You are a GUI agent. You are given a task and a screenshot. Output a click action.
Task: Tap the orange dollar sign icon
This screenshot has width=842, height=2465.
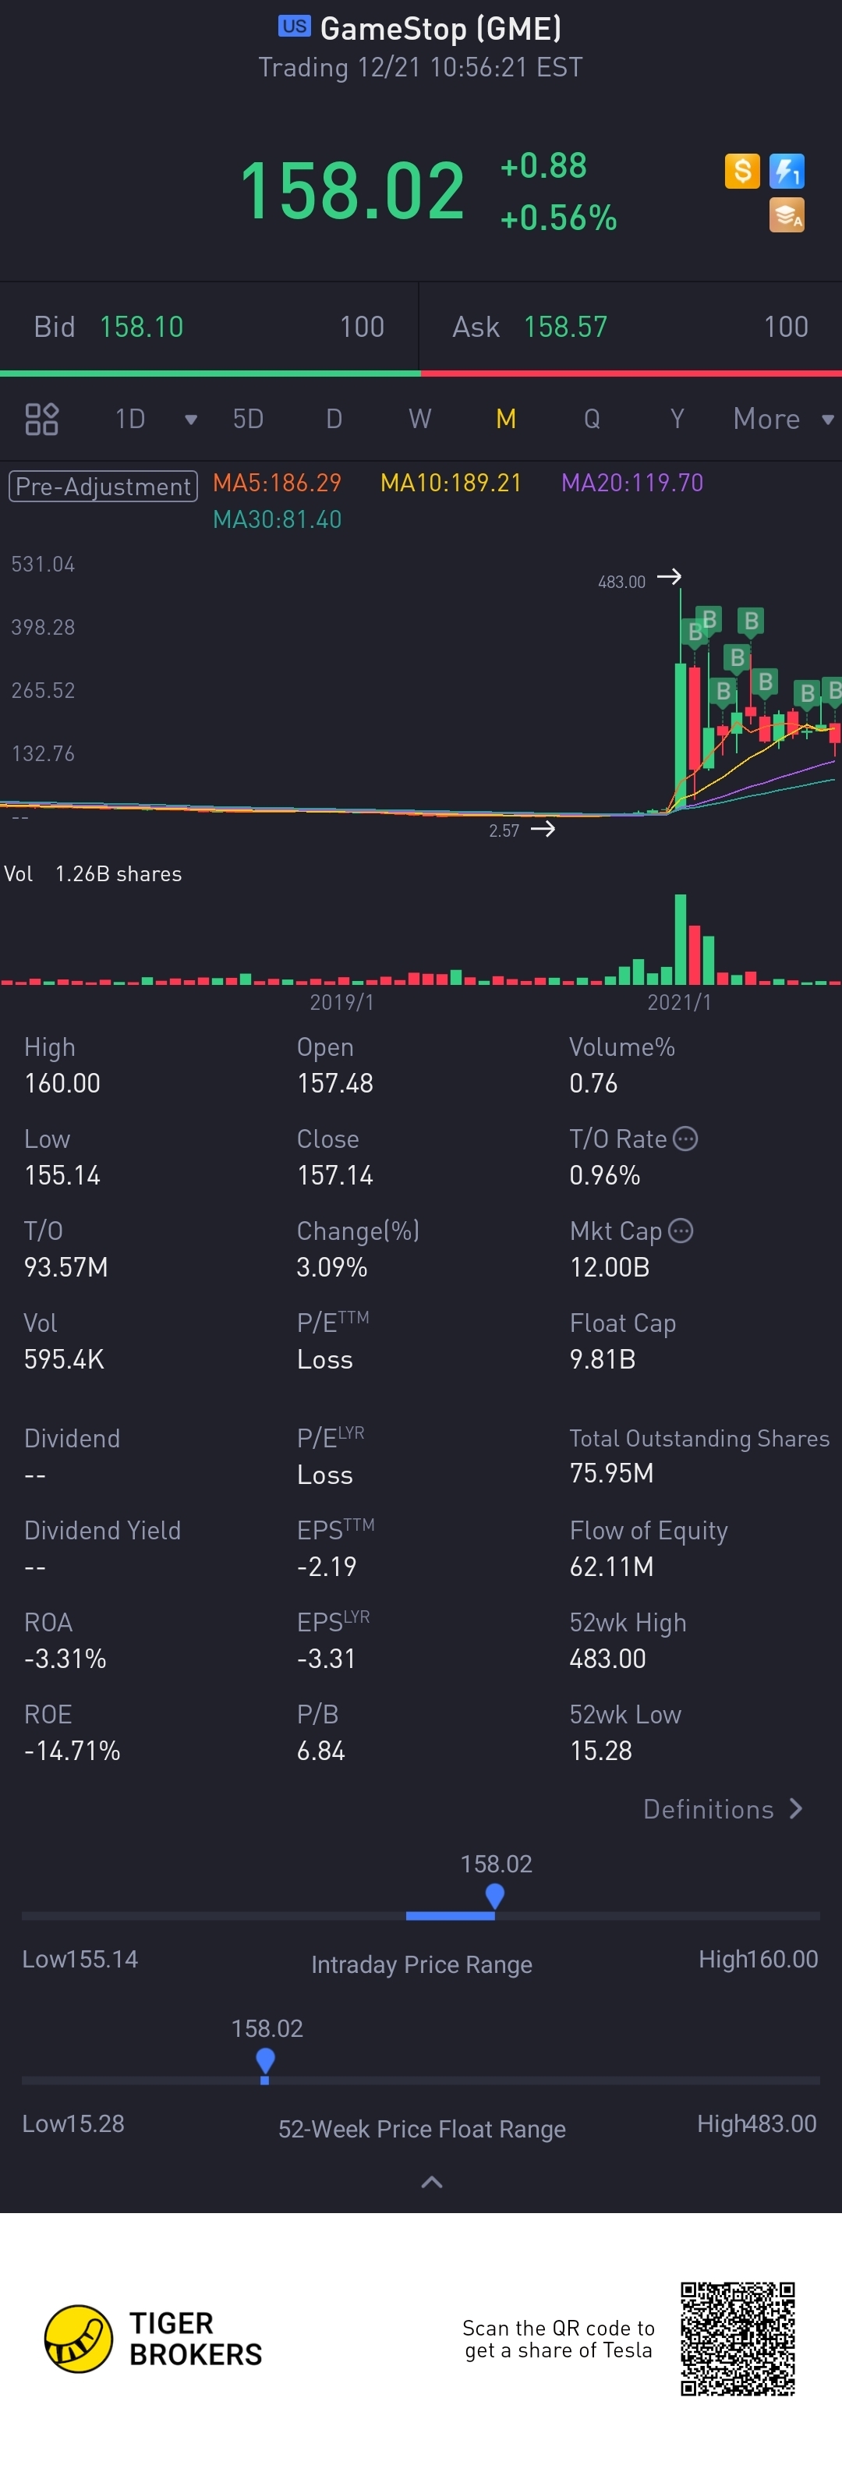click(x=741, y=172)
